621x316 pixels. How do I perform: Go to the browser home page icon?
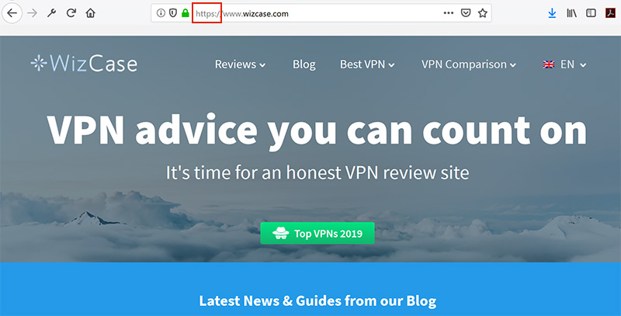pyautogui.click(x=91, y=13)
